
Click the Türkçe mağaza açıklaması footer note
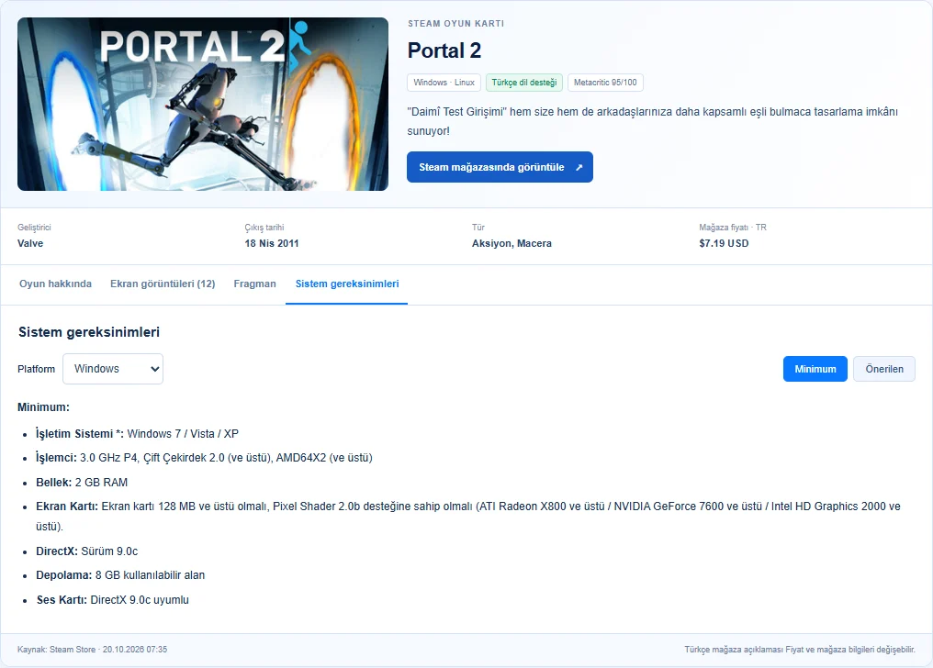pos(800,650)
